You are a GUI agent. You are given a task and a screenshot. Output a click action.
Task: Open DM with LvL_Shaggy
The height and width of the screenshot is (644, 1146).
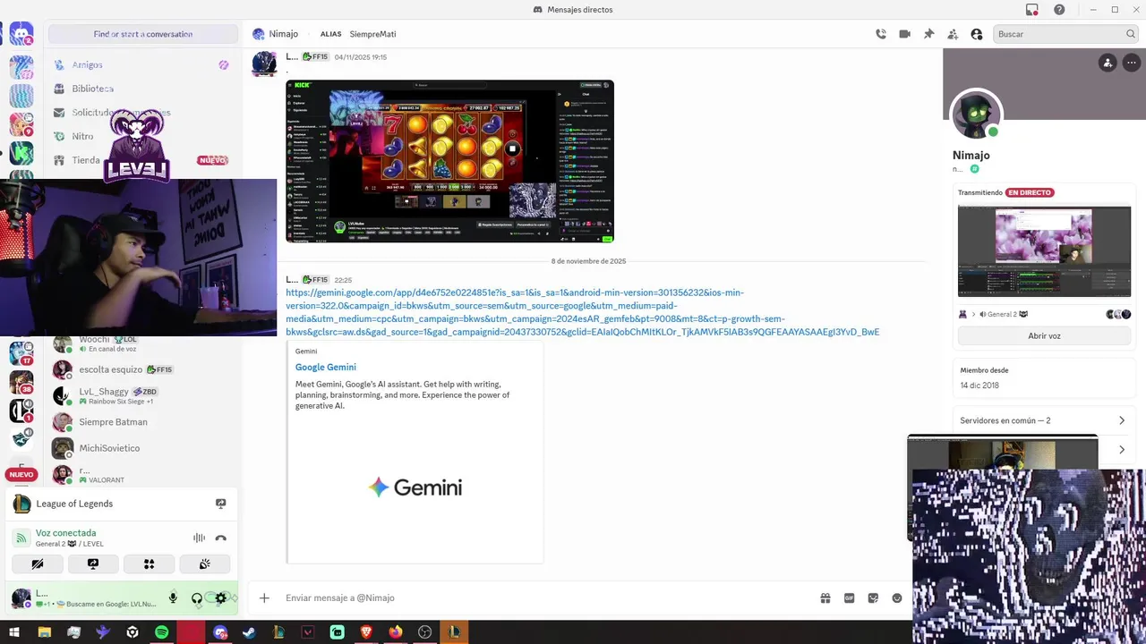(x=143, y=395)
